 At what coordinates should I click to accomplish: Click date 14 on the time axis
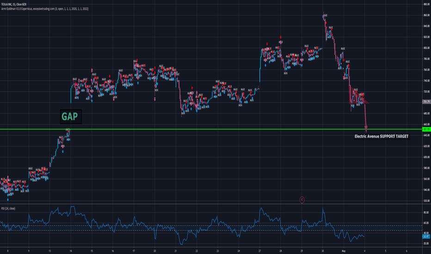pyautogui.click(x=71, y=251)
